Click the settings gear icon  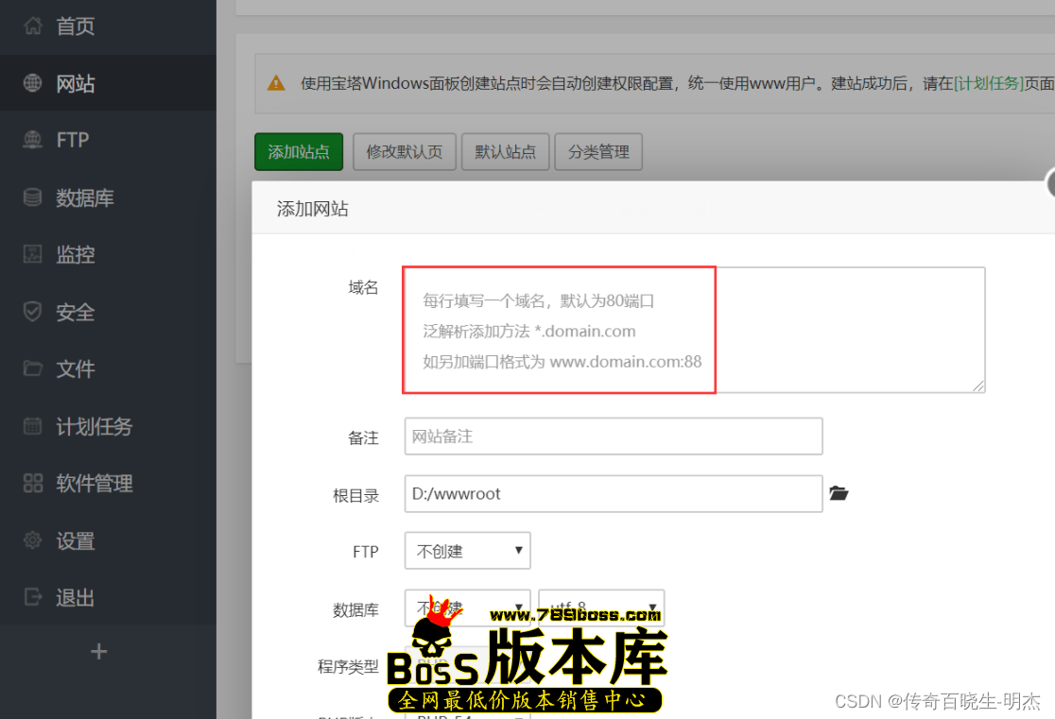click(33, 540)
